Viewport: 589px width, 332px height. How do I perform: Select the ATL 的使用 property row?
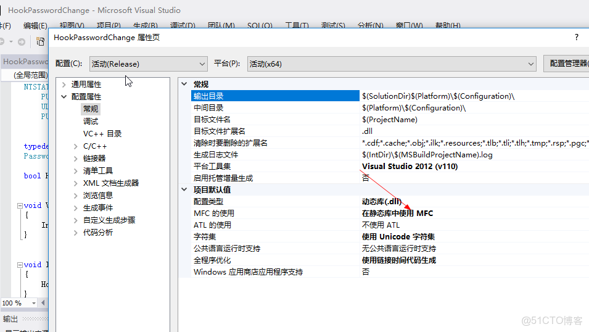[390, 225]
